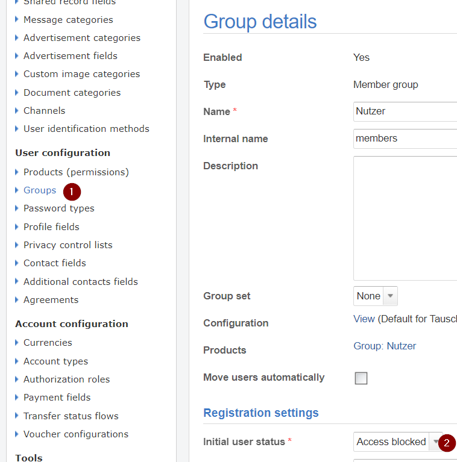Viewport: 457px width, 462px height.
Task: Click arrow icon beside Custom image categories
Action: pyautogui.click(x=17, y=74)
